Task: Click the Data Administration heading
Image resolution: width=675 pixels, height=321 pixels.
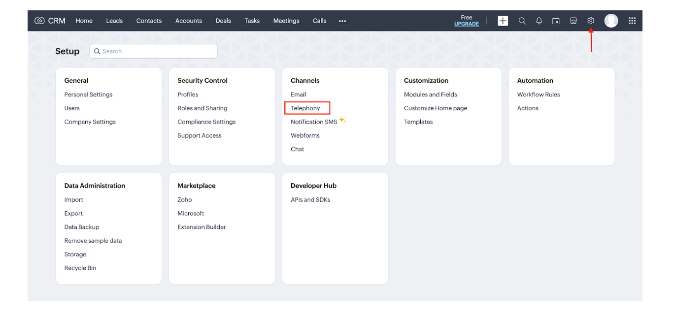Action: click(95, 186)
